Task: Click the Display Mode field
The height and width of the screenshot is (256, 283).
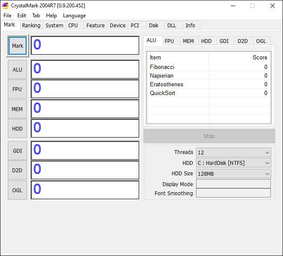Action: point(233,184)
